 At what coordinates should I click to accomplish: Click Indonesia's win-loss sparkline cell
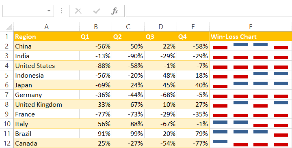pos(251,75)
